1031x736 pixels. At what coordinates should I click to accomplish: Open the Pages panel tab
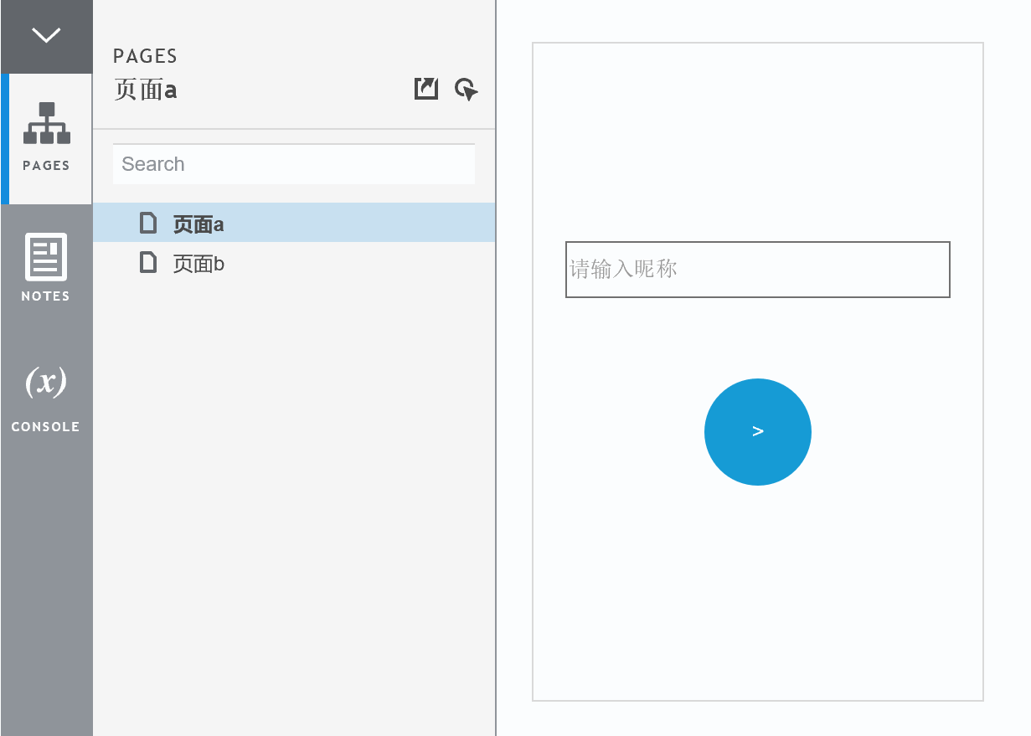pyautogui.click(x=46, y=138)
